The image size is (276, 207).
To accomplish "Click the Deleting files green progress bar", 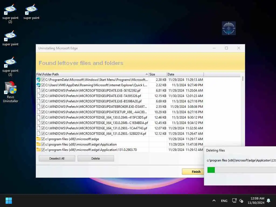I will click(x=211, y=170).
